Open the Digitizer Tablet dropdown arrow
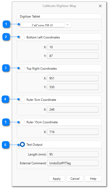Viewport: 109px width, 189px height. pos(68,25)
